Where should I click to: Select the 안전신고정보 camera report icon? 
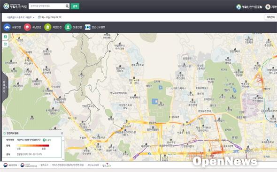click(x=88, y=27)
